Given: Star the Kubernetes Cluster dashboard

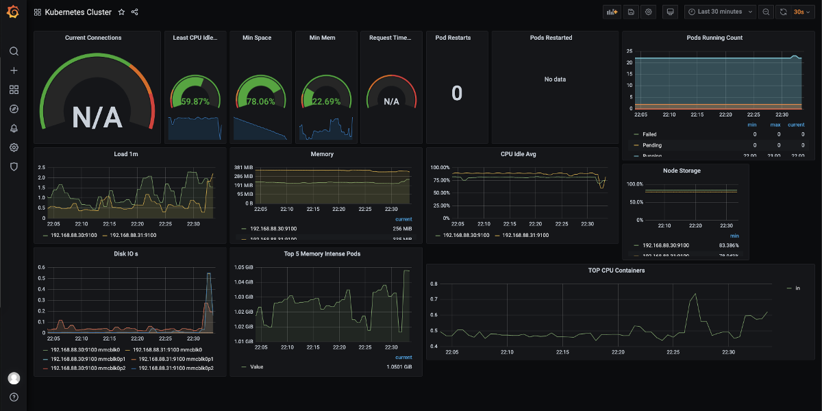Looking at the screenshot, I should coord(121,12).
